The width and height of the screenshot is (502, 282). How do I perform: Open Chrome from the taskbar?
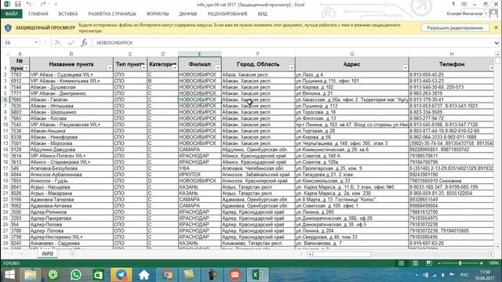coord(167,275)
